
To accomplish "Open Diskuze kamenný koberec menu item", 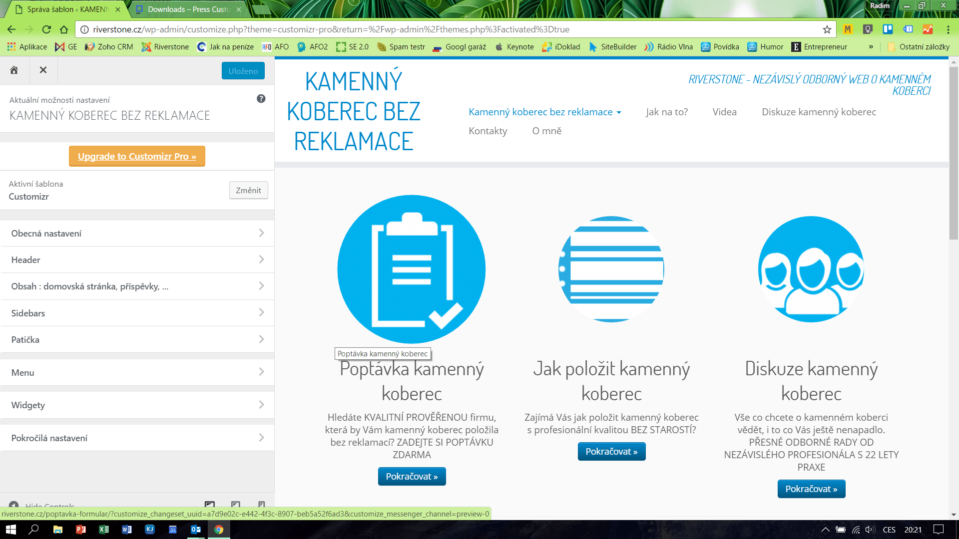I will pos(819,112).
